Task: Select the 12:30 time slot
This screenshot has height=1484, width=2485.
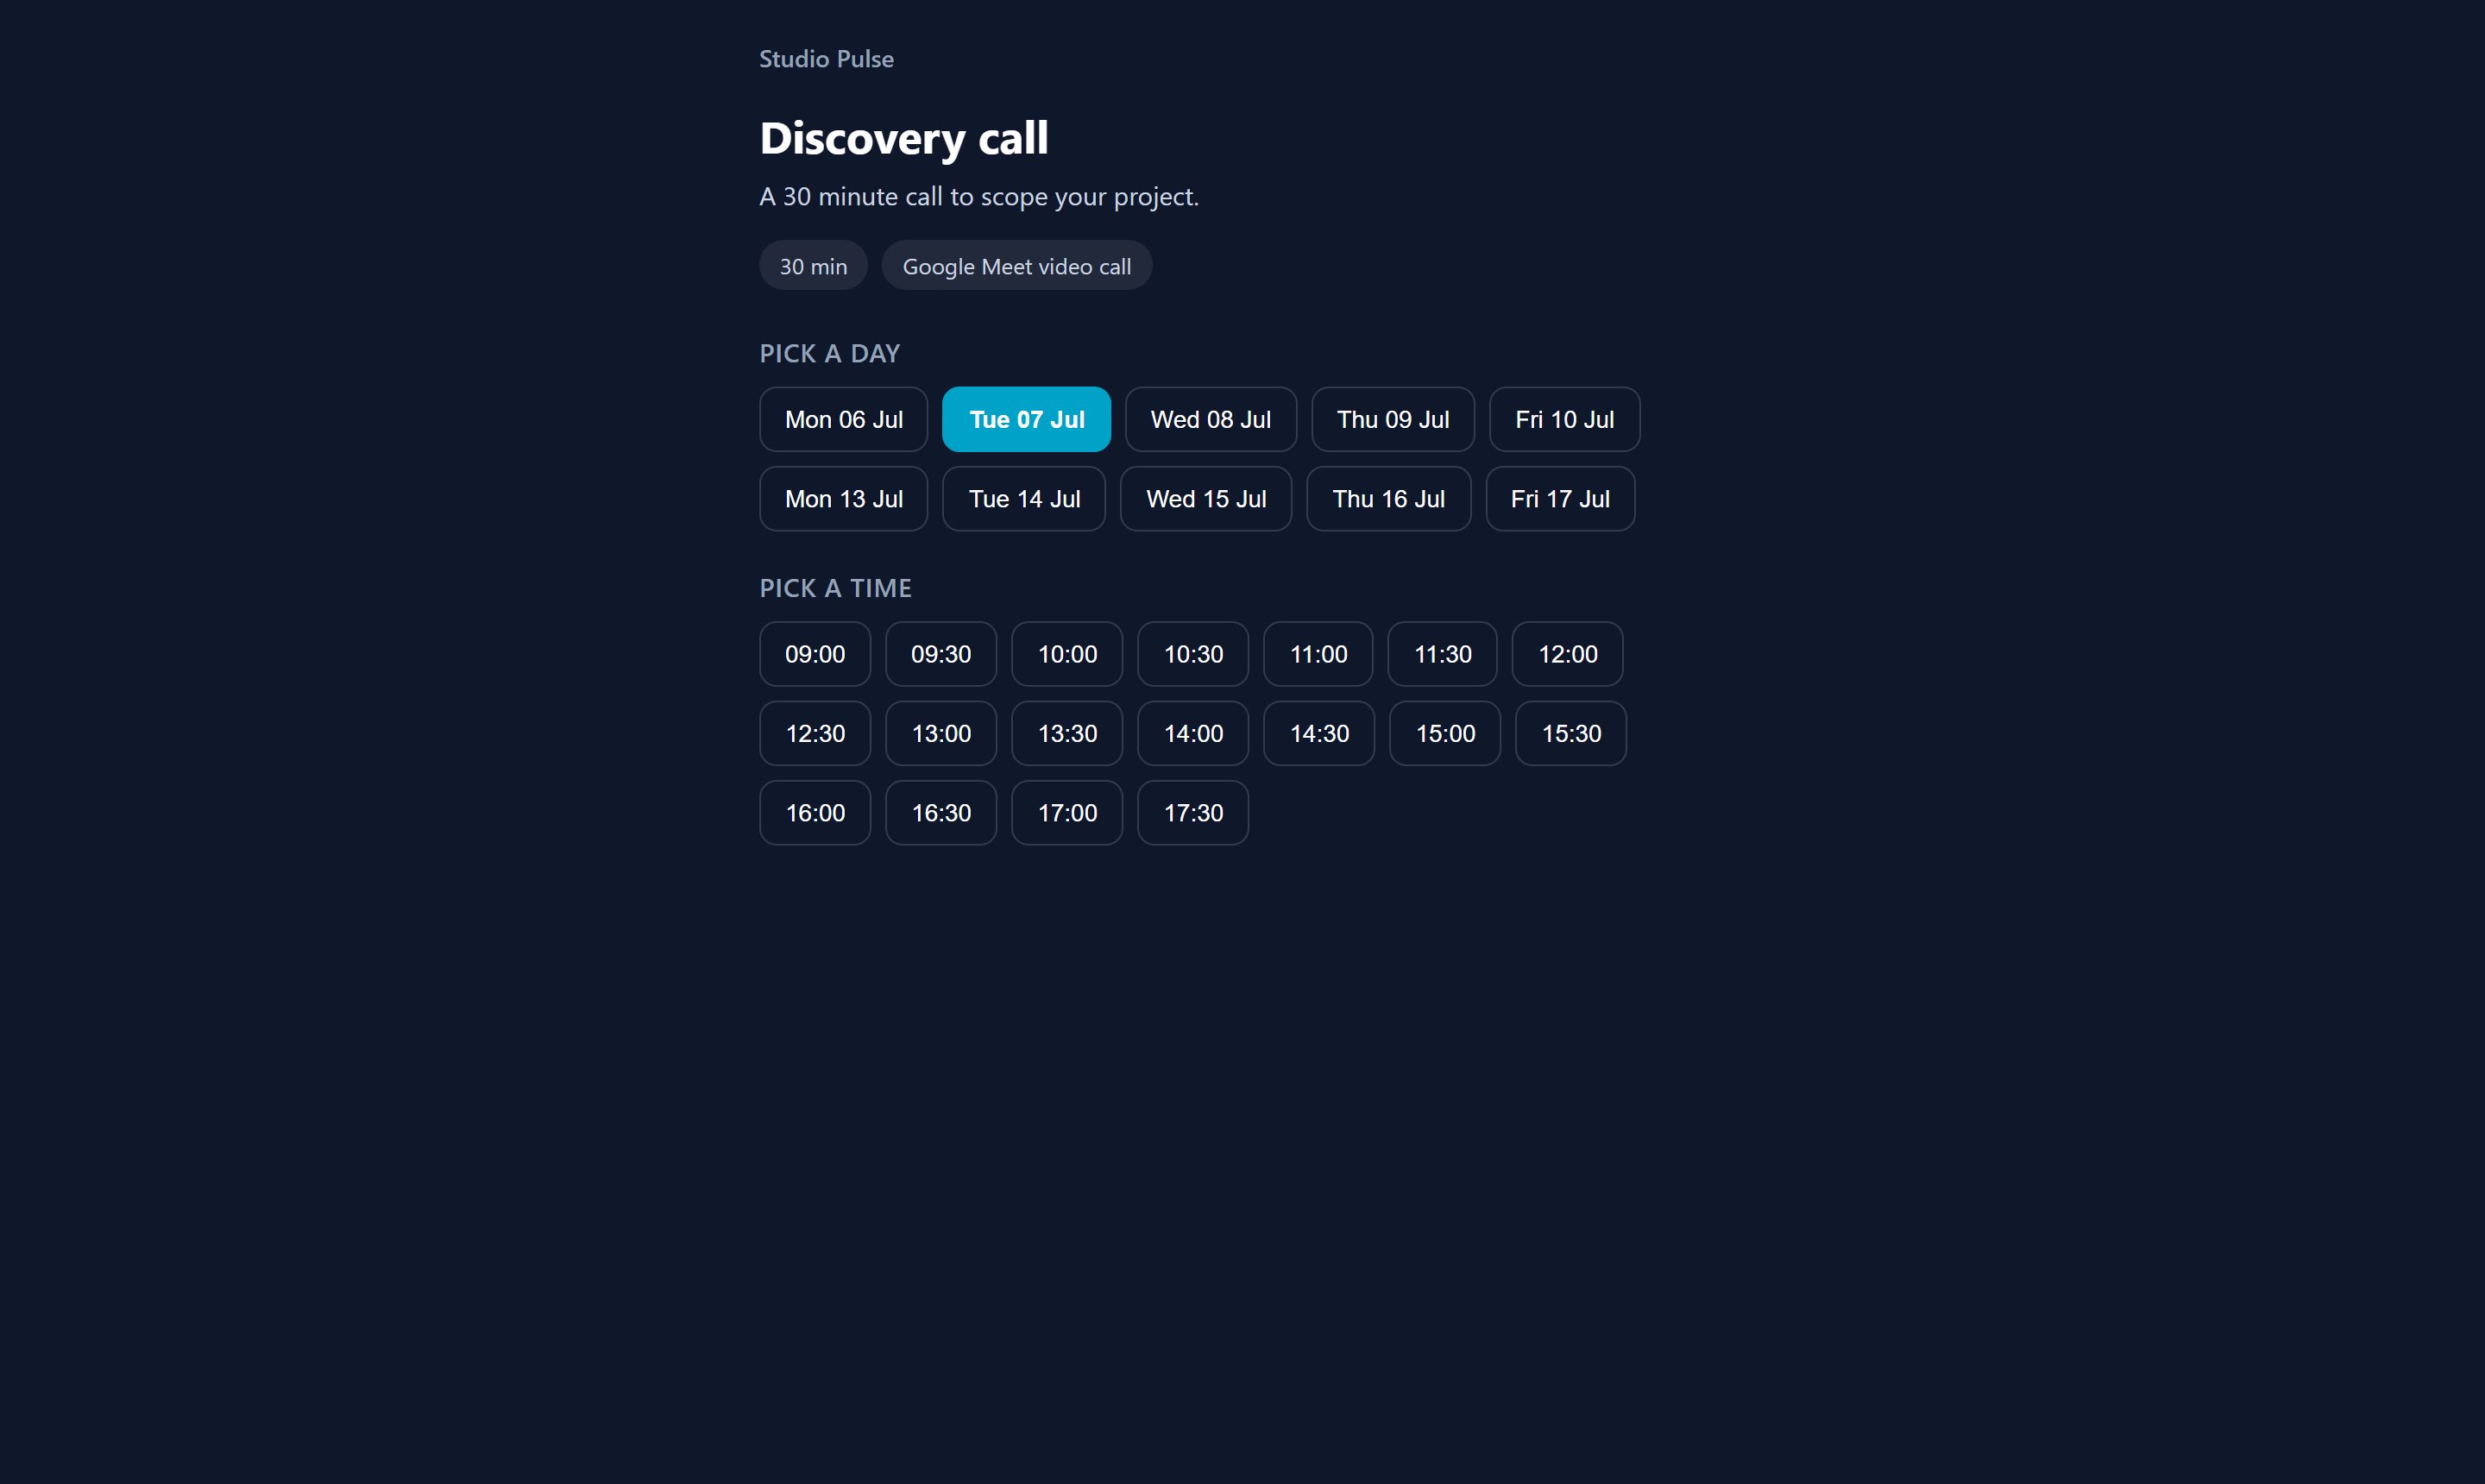Action: pos(815,734)
